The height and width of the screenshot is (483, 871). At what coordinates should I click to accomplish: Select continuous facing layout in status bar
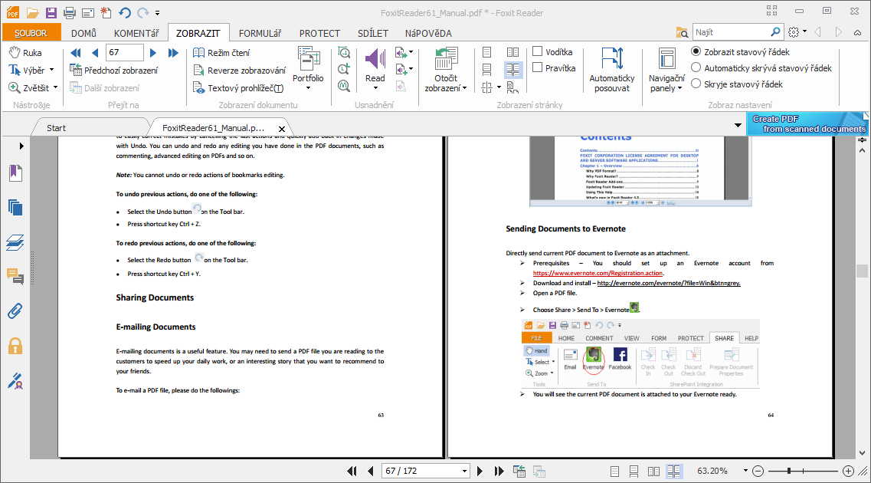coord(674,472)
